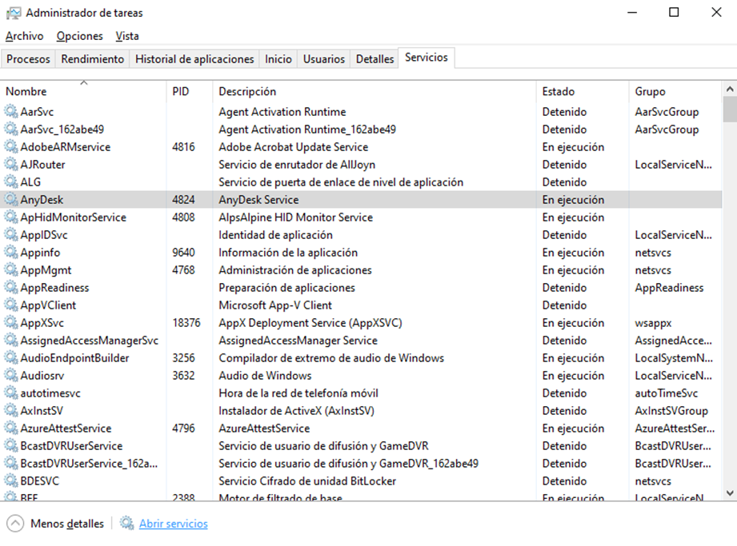Click Microsoft App-V Client description
Screen dimensions: 737x546
pyautogui.click(x=275, y=305)
